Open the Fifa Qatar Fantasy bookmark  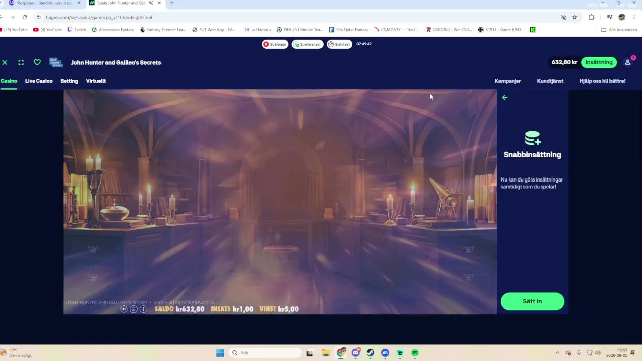click(x=349, y=30)
